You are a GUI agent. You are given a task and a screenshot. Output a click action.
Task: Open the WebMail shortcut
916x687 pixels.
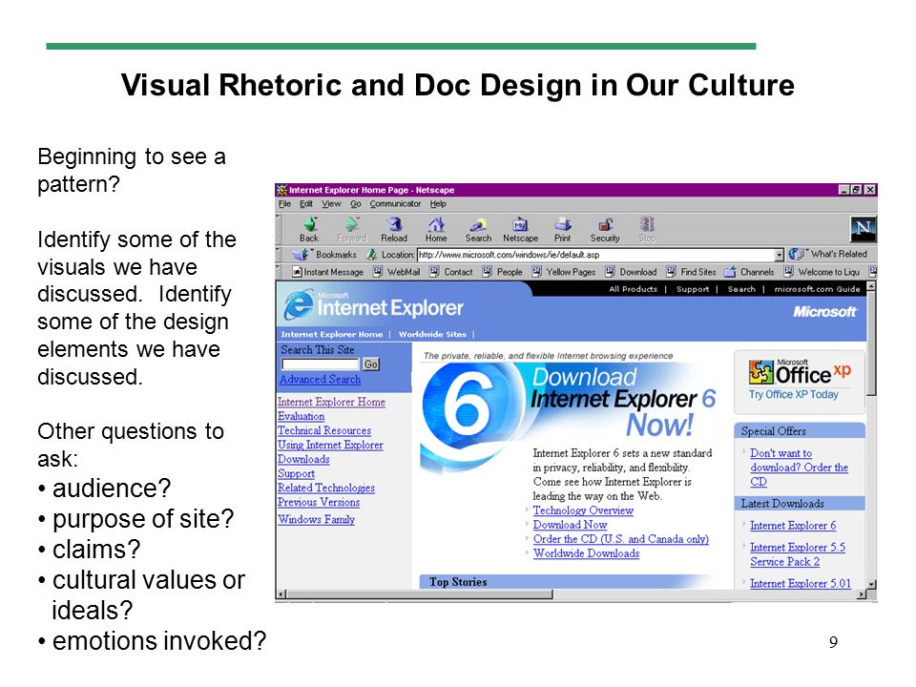tap(397, 272)
